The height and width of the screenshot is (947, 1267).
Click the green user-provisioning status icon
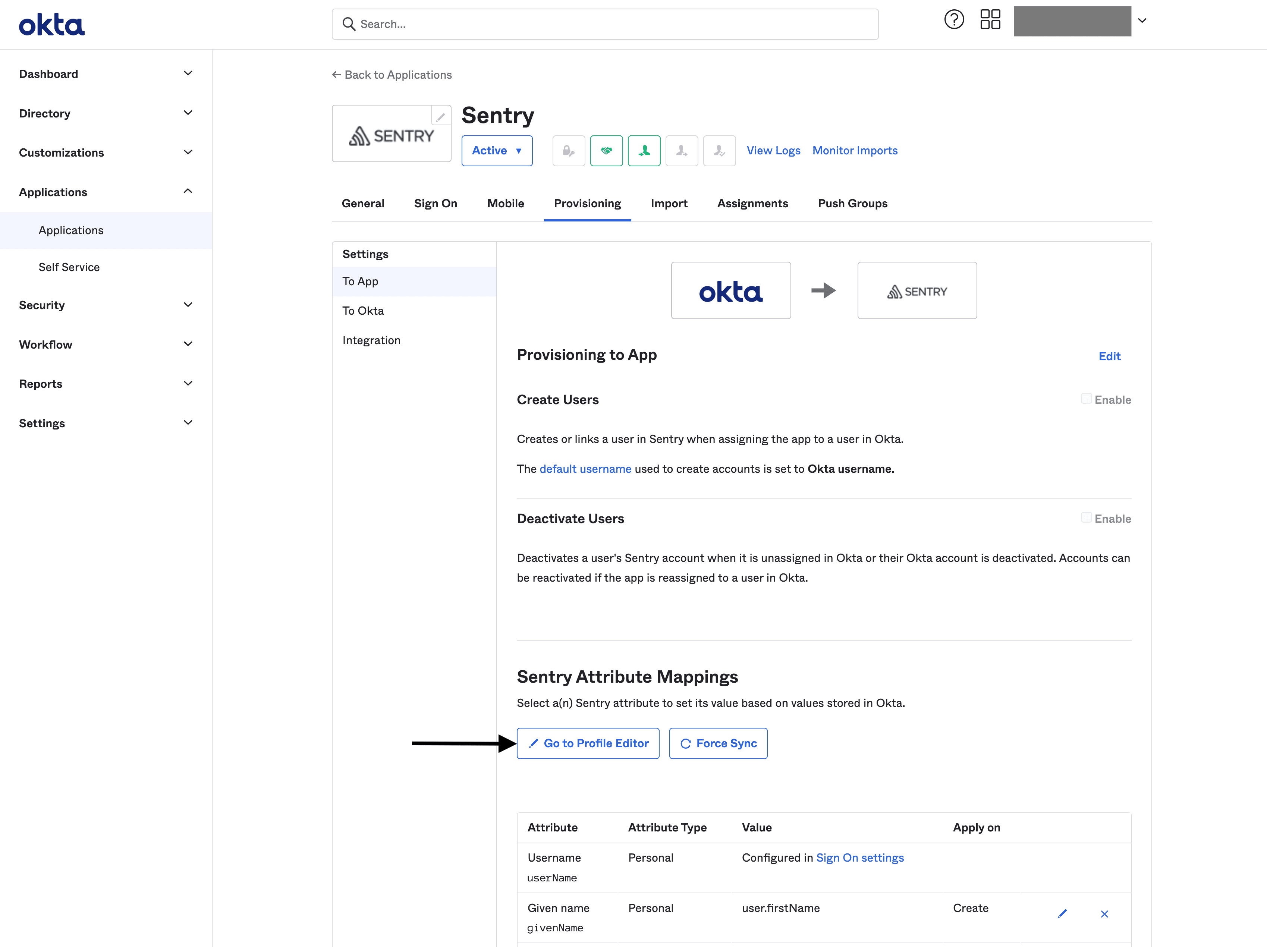point(644,151)
